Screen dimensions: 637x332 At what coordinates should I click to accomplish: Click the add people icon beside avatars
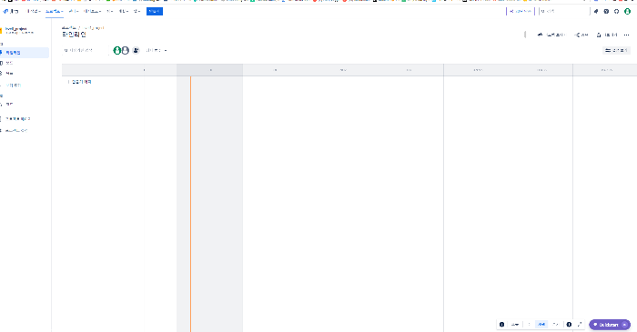point(136,50)
